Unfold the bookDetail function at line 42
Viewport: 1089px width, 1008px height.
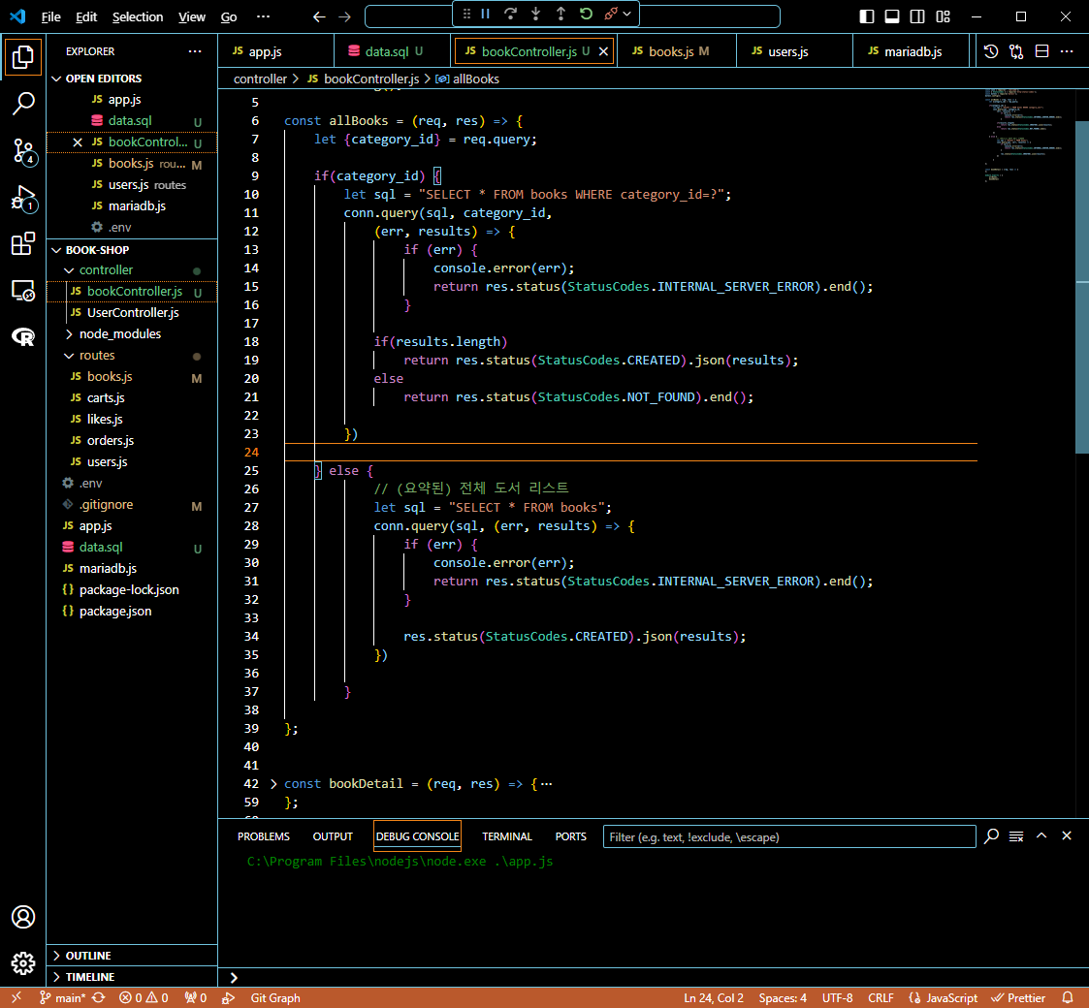point(273,784)
